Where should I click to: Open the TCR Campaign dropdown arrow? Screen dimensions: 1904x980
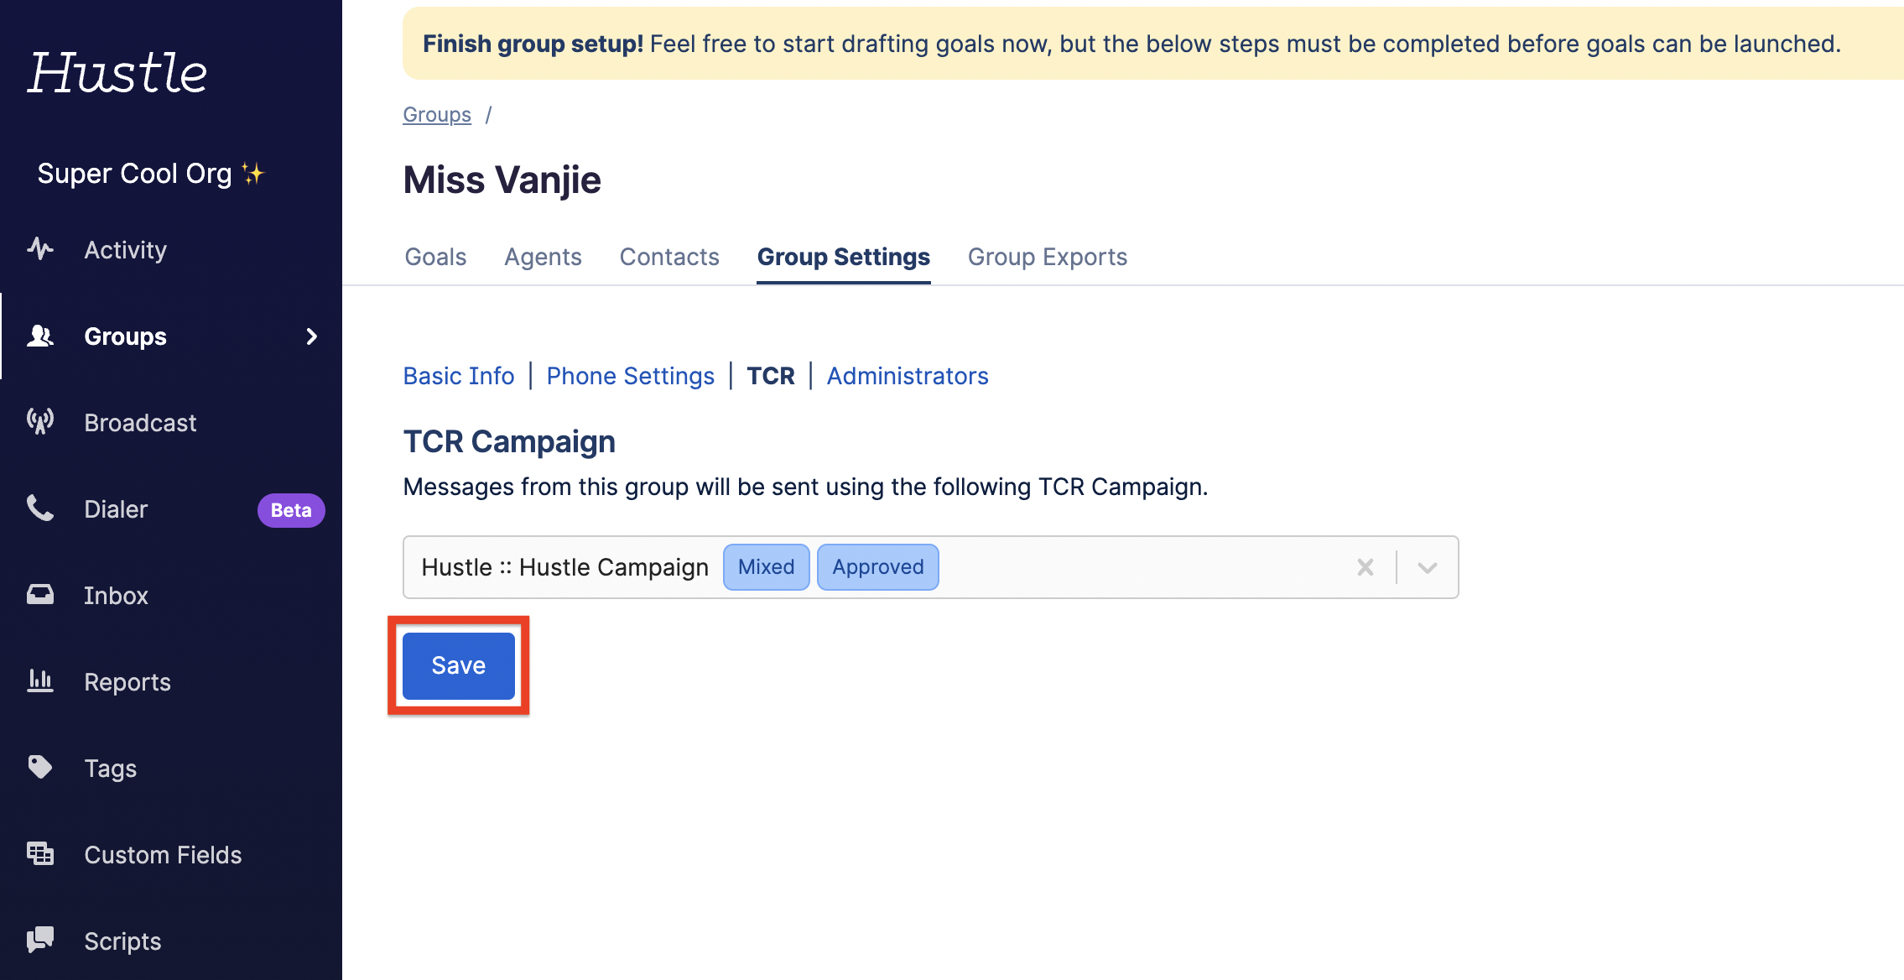(x=1427, y=568)
